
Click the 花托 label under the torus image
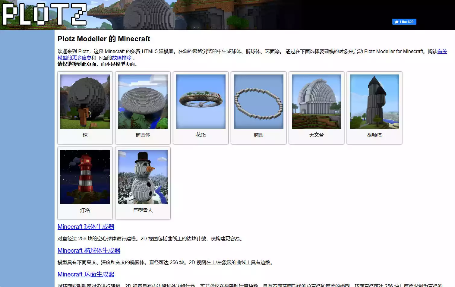(x=201, y=135)
